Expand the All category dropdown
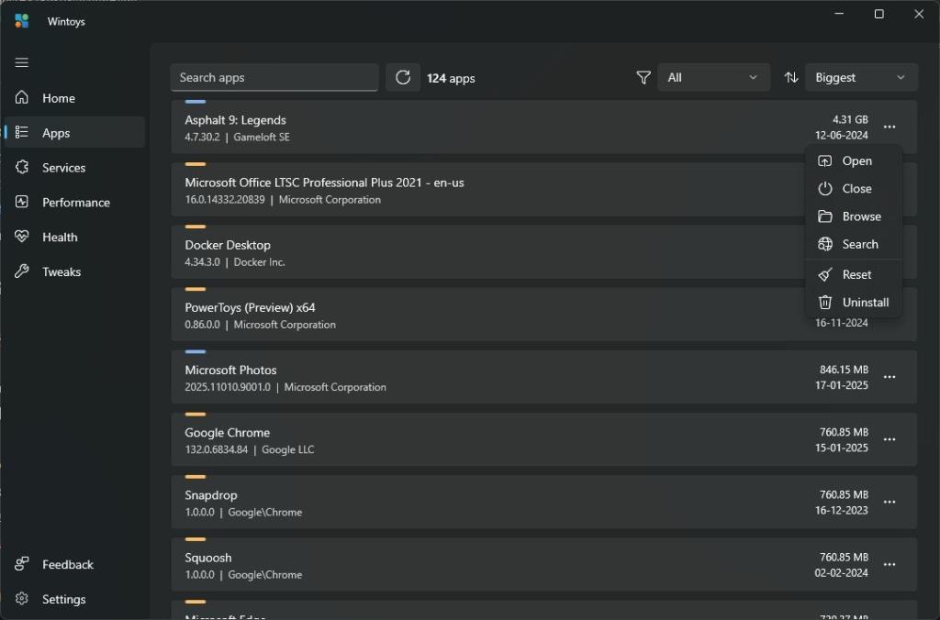 713,77
